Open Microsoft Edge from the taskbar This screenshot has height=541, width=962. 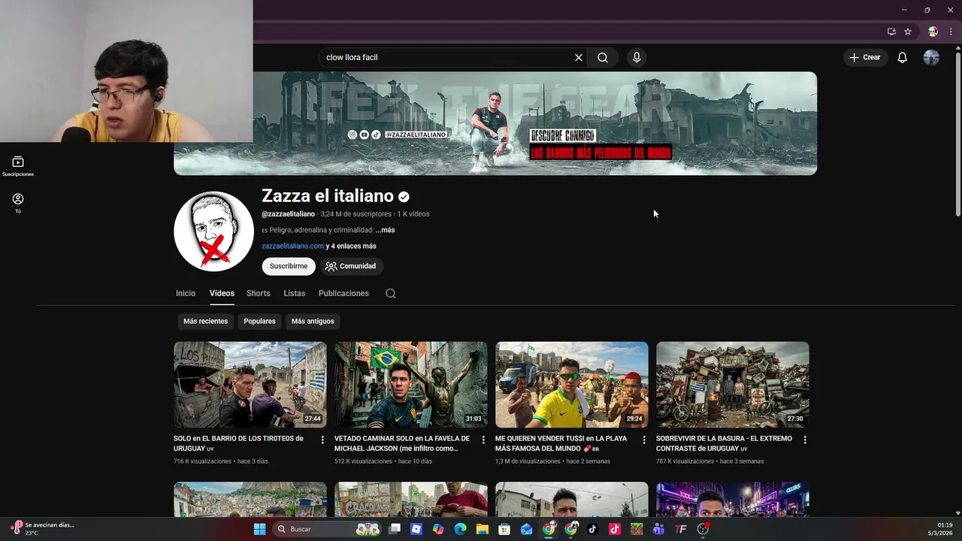pos(460,529)
